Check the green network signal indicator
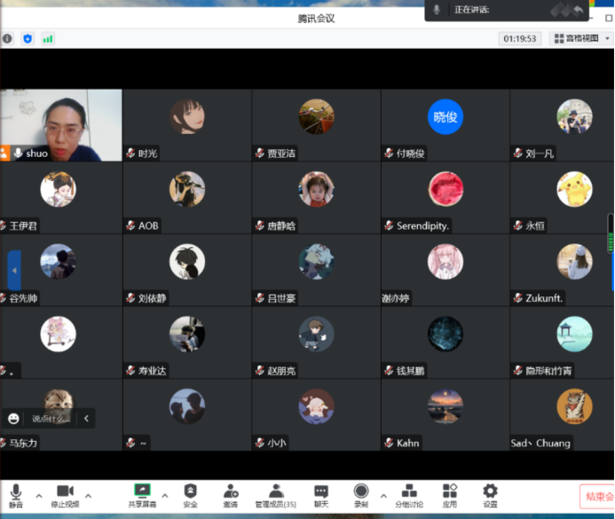This screenshot has width=615, height=519. pyautogui.click(x=48, y=38)
